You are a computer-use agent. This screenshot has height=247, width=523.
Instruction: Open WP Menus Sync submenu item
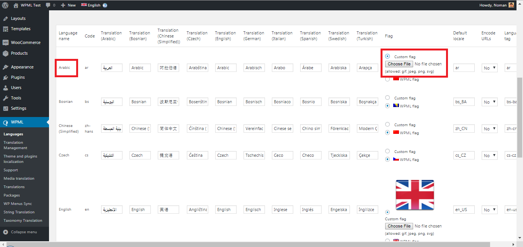pos(18,203)
